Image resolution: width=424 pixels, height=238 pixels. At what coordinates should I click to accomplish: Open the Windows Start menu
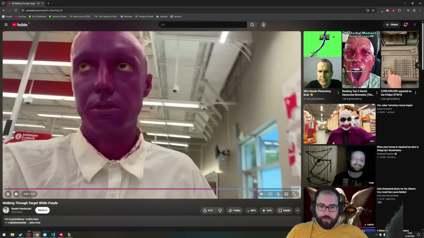[4, 235]
